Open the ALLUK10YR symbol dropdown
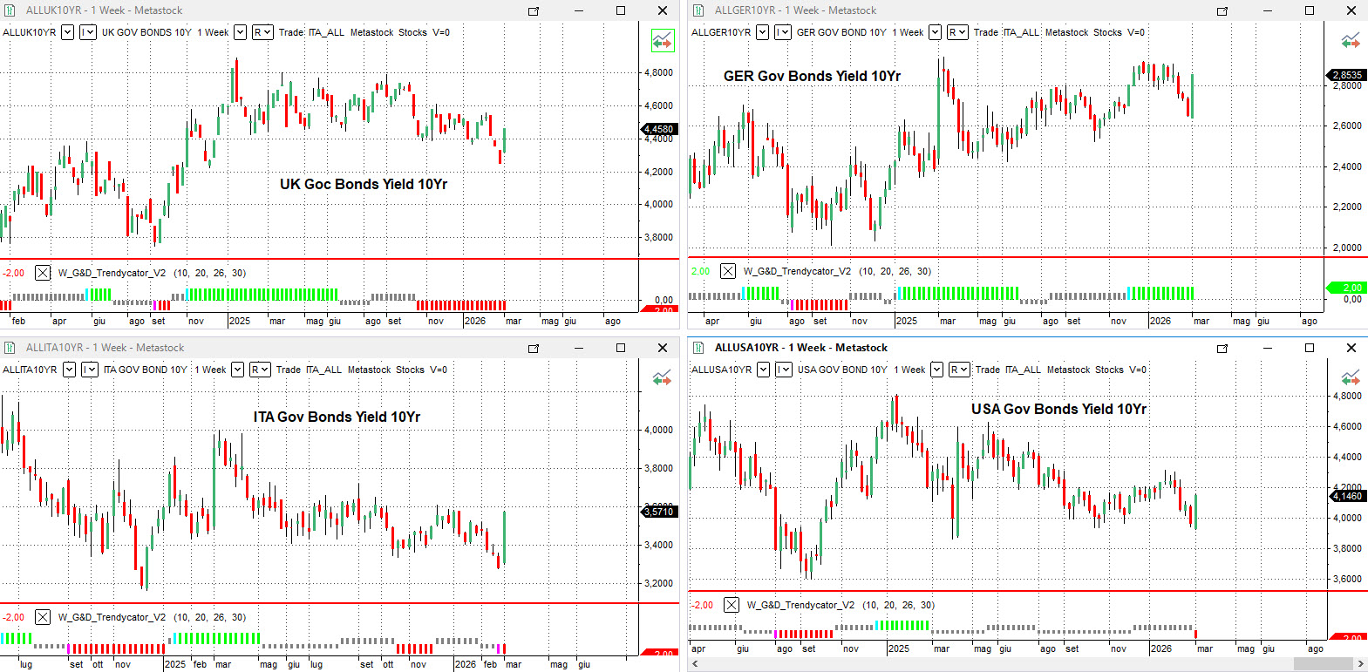The height and width of the screenshot is (672, 1368). coord(67,32)
